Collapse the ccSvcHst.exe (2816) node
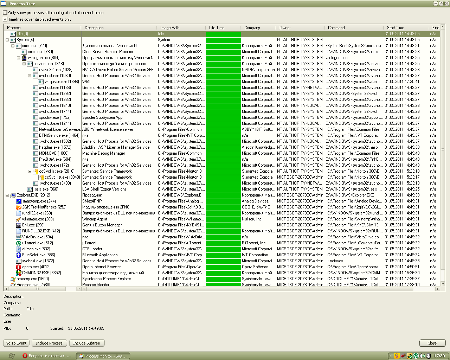 pyautogui.click(x=30, y=171)
